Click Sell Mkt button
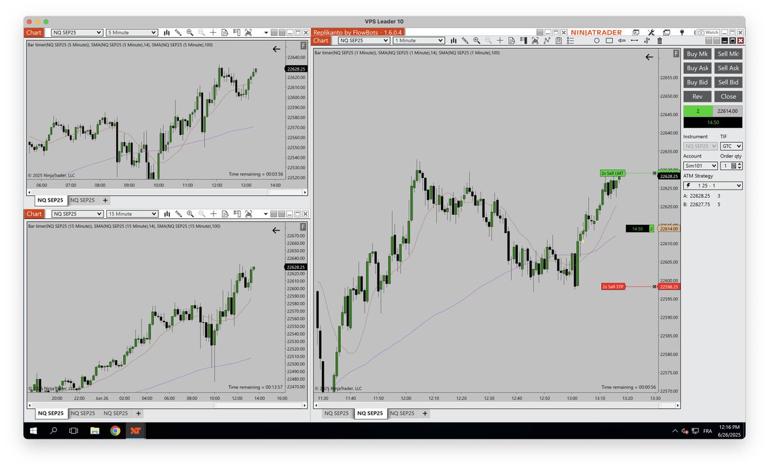 728,54
